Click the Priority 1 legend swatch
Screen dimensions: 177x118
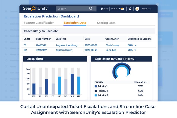[x=96, y=86]
